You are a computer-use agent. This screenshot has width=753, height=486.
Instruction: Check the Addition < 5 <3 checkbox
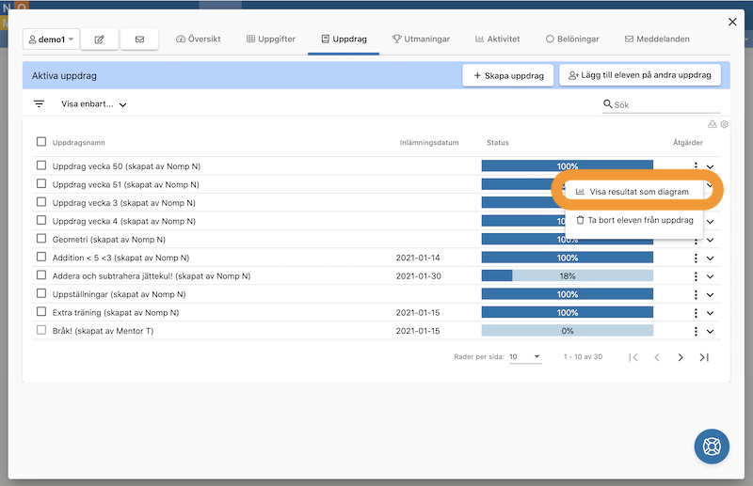coord(41,257)
